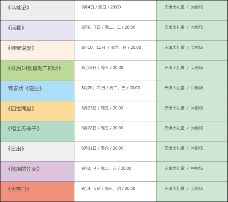Click date 8月16日 / 周五 / 20:00
This screenshot has width=228, height=202.
click(x=102, y=67)
